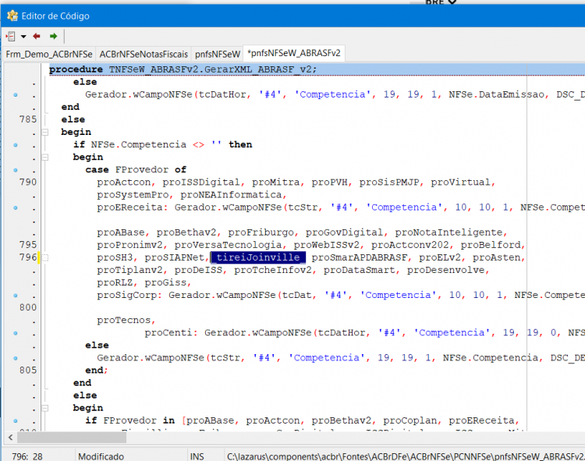The image size is (585, 461).
Task: Click the green jump forward arrow
Action: click(x=53, y=36)
